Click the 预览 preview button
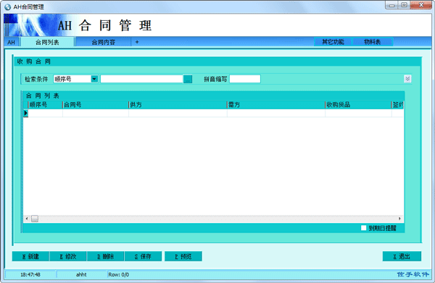Image resolution: width=435 pixels, height=283 pixels. click(x=183, y=256)
